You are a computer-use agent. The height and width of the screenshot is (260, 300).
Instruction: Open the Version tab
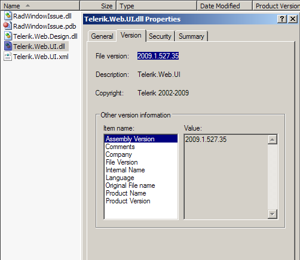pyautogui.click(x=131, y=36)
